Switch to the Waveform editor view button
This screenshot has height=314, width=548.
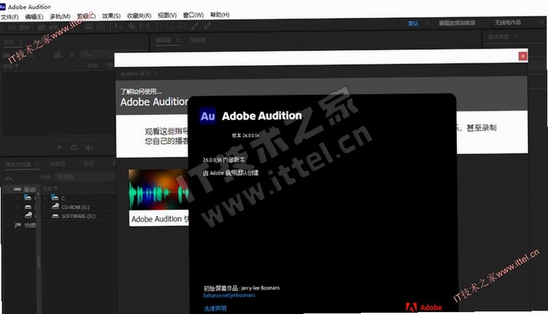(19, 28)
